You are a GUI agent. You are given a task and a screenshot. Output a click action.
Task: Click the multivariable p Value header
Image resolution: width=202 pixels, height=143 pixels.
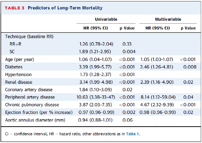coord(188,28)
